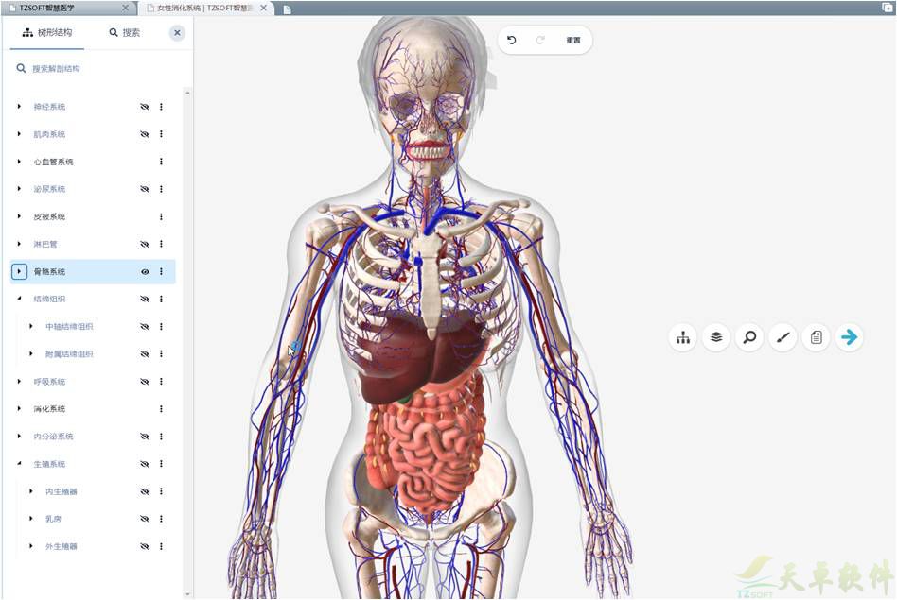Select the brush paint tool
The image size is (897, 600).
783,337
